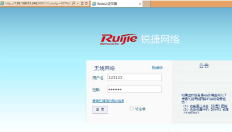Refresh the page with the reload icon
232x132 pixels.
[86, 3]
